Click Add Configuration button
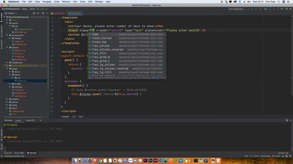This screenshot has width=293, height=164. [236, 9]
